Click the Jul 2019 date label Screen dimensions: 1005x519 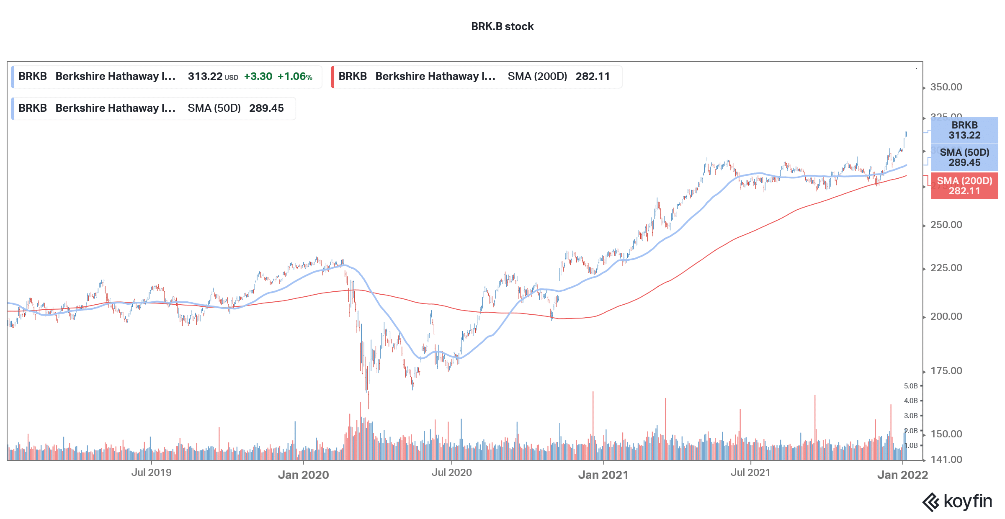151,473
